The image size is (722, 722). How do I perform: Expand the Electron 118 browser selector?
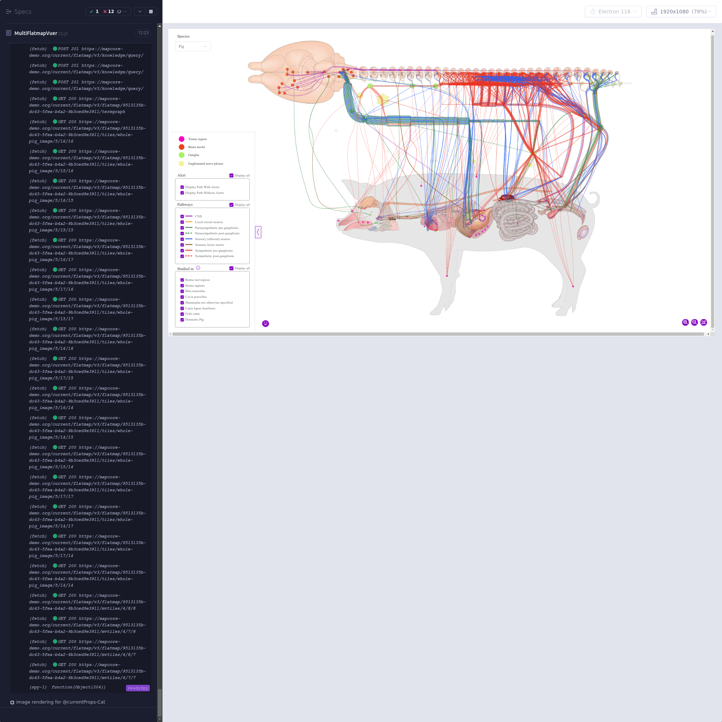pyautogui.click(x=613, y=12)
